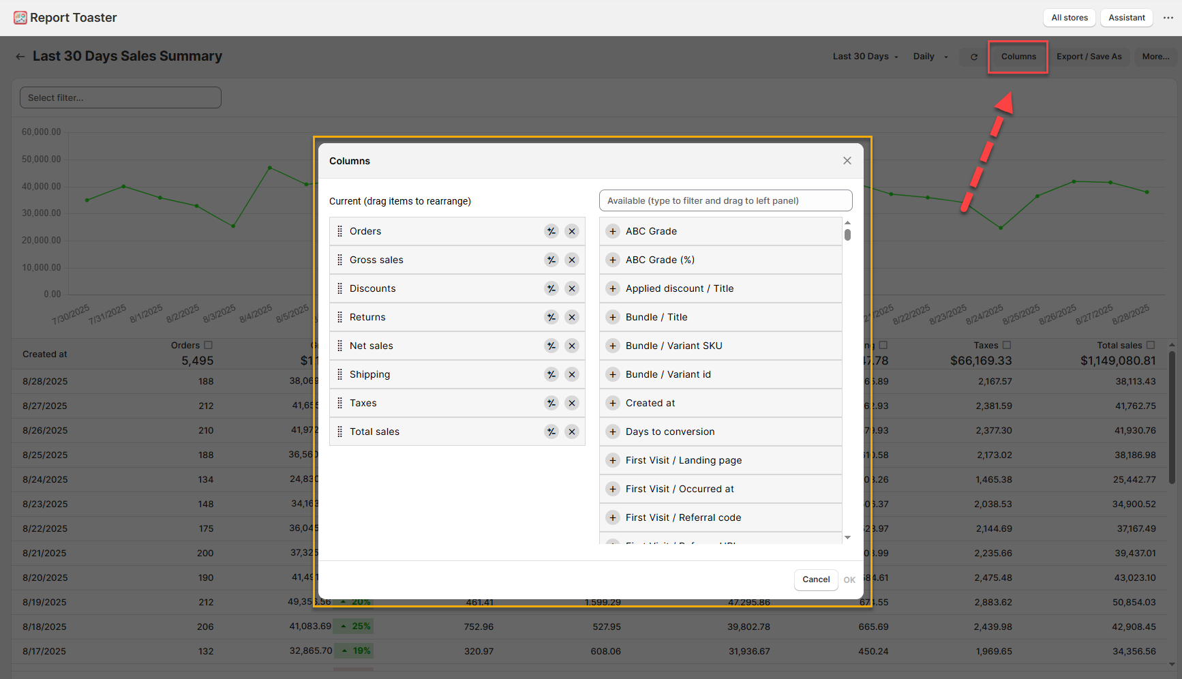Open the Last 30 Days date range dropdown

[865, 57]
